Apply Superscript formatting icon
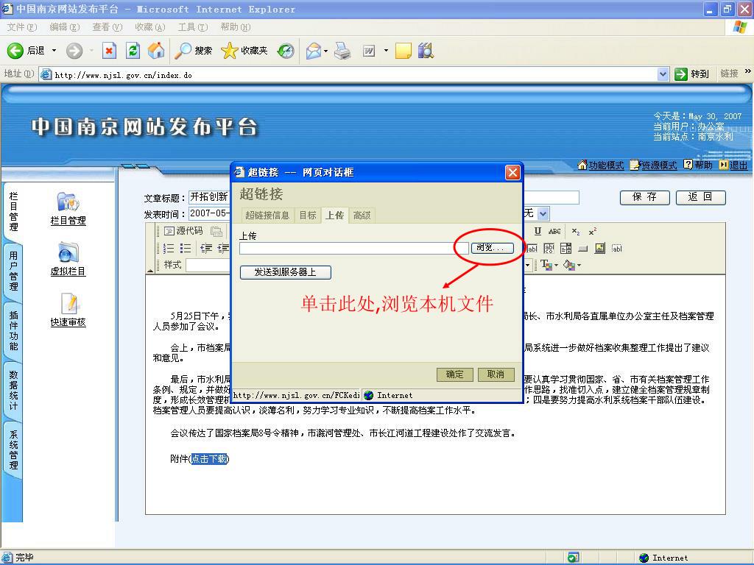 (593, 232)
